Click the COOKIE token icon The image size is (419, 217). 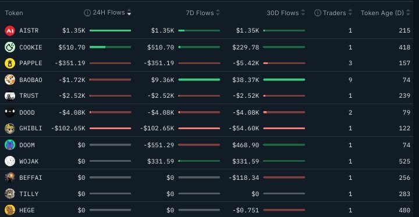click(10, 47)
